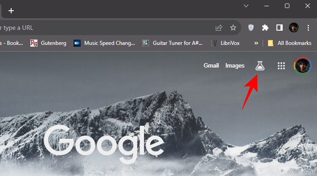Open the tab search dropdown arrow
Screen dimensions: 317x176
(246, 6)
